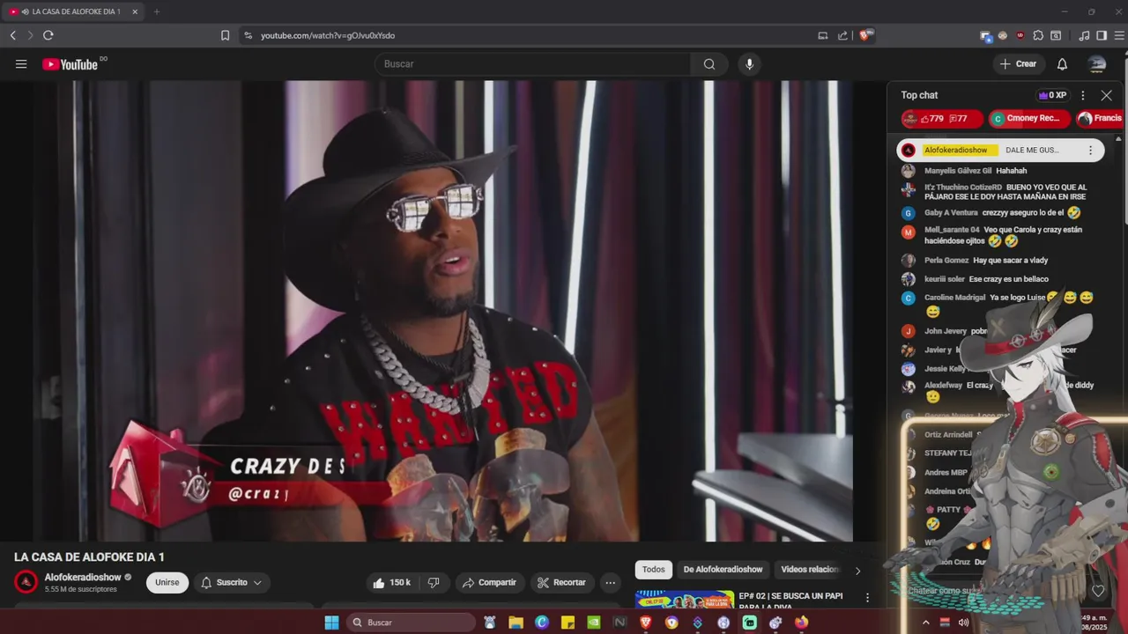1128x634 pixels.
Task: Select the De Alofokeradioshow filter chip
Action: [723, 570]
